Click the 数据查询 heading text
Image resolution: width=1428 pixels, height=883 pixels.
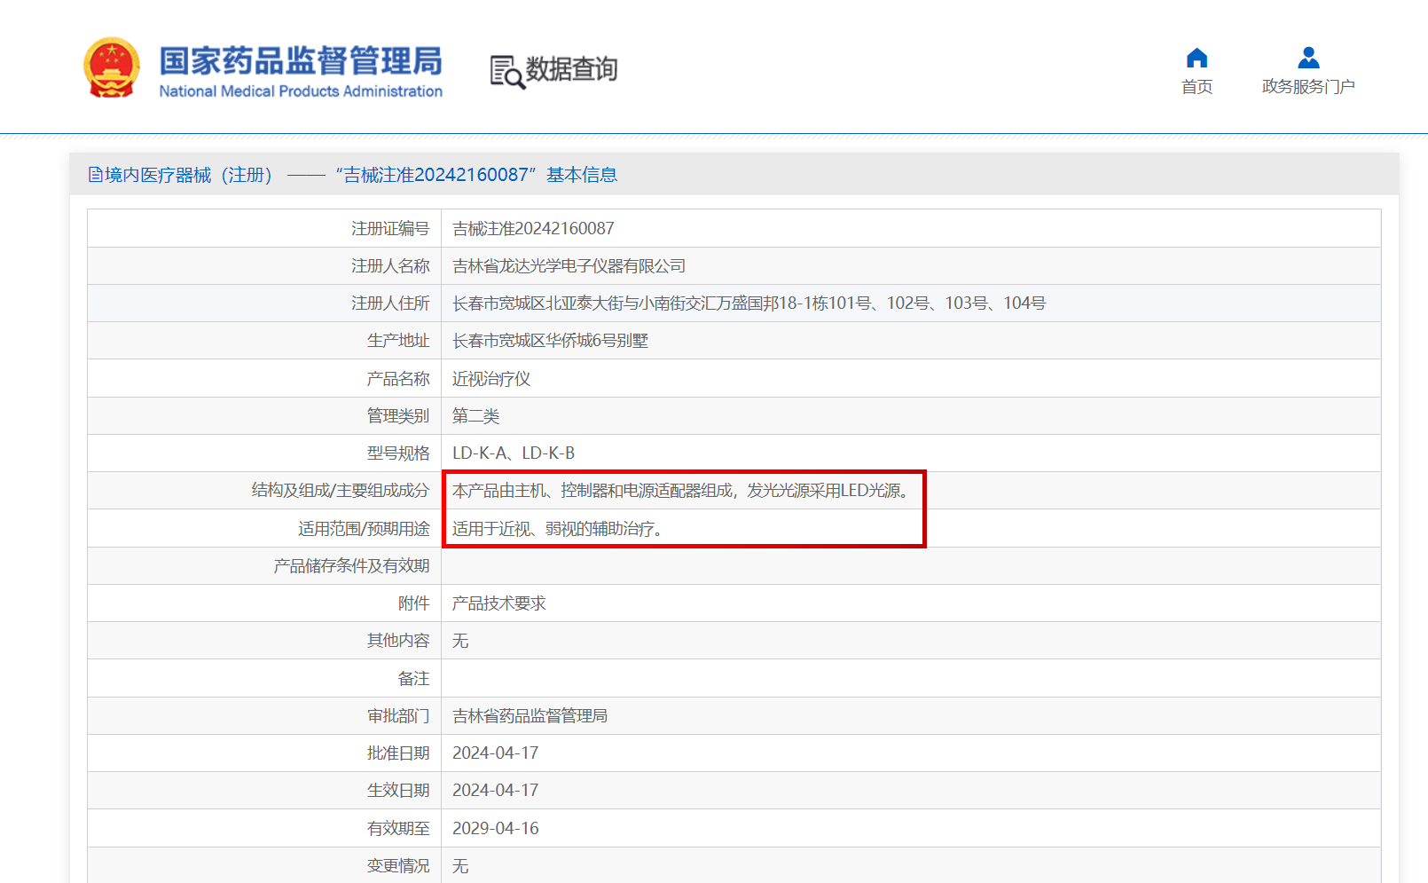pos(571,69)
